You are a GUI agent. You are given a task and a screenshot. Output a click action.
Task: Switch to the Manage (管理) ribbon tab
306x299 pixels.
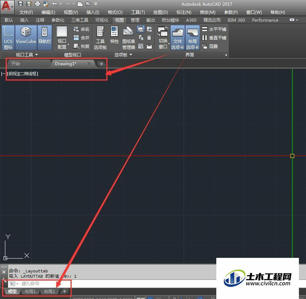pyautogui.click(x=135, y=20)
